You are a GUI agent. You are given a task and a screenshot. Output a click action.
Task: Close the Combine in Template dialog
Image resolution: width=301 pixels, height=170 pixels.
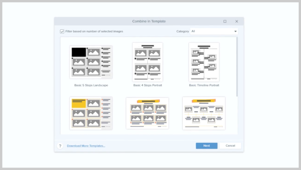coord(237,21)
